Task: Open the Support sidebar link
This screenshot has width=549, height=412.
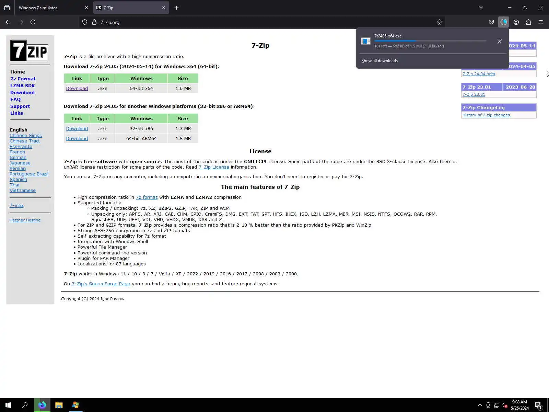Action: click(x=20, y=106)
